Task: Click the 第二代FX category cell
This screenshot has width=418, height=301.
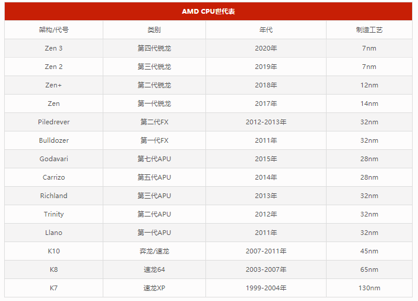Action: (154, 122)
